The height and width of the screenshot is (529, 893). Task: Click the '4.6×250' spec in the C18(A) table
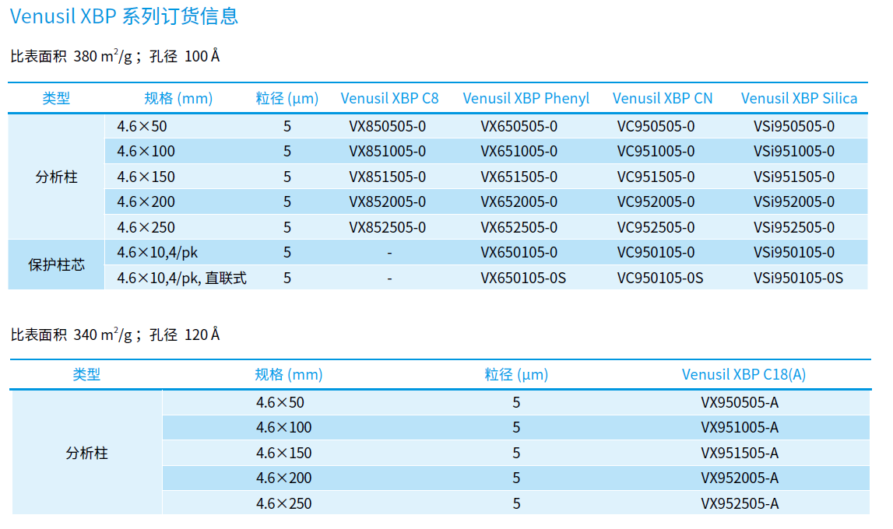coord(283,504)
